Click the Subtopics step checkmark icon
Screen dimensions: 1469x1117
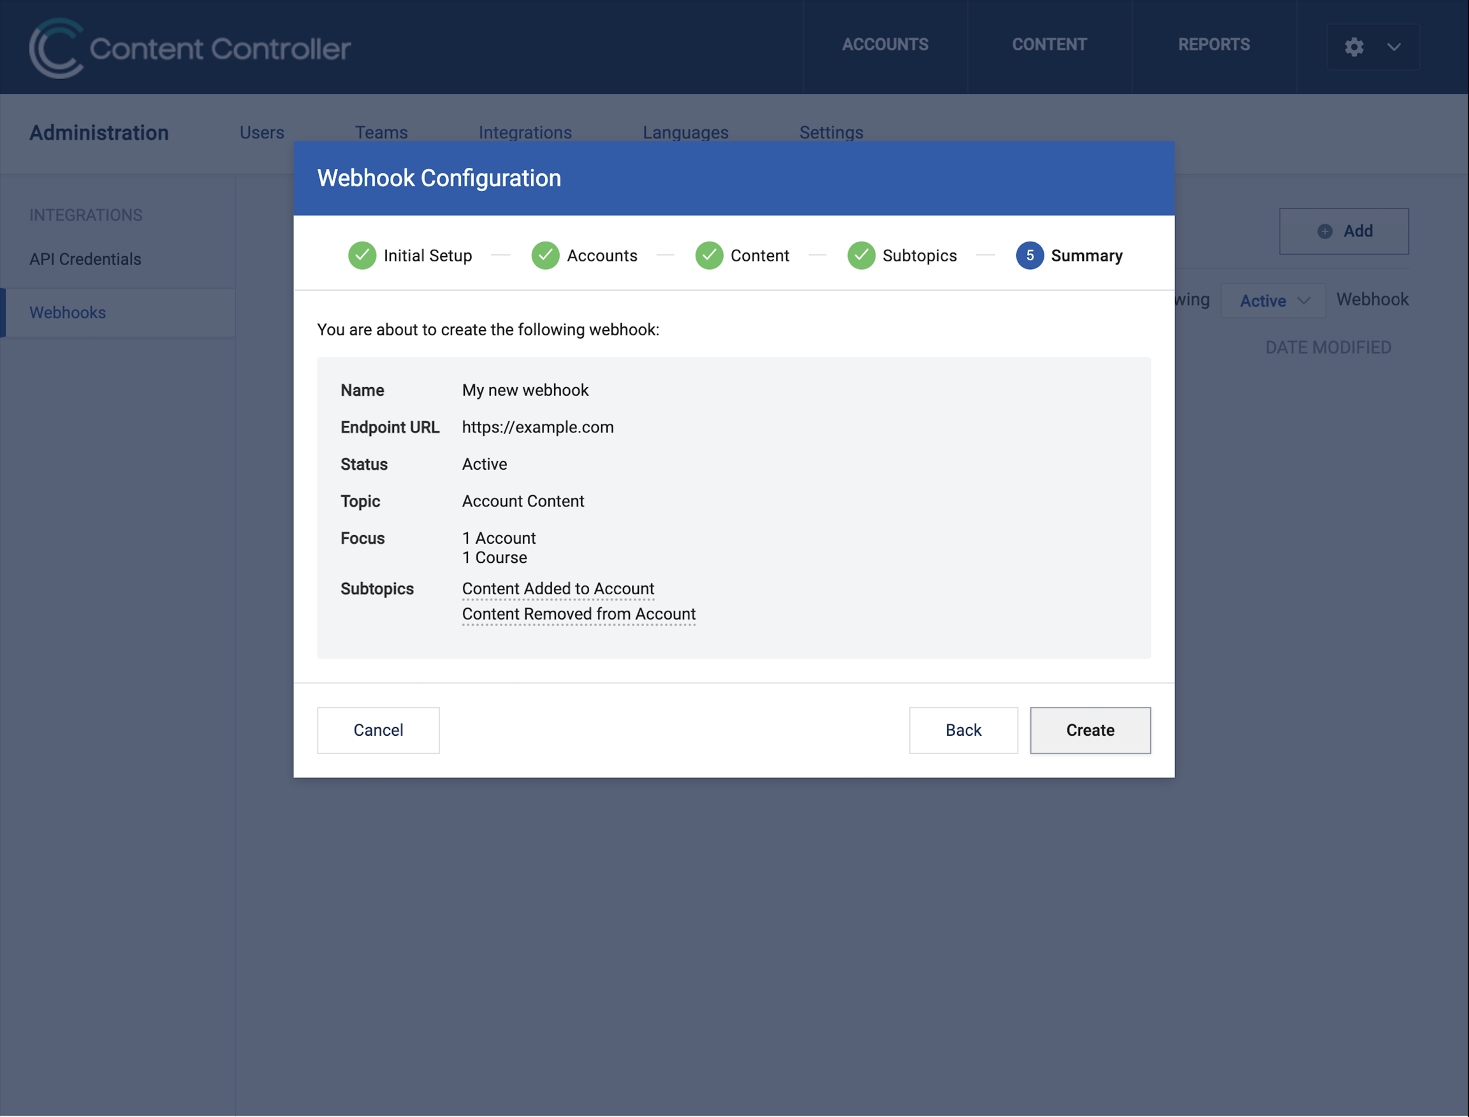pyautogui.click(x=861, y=255)
